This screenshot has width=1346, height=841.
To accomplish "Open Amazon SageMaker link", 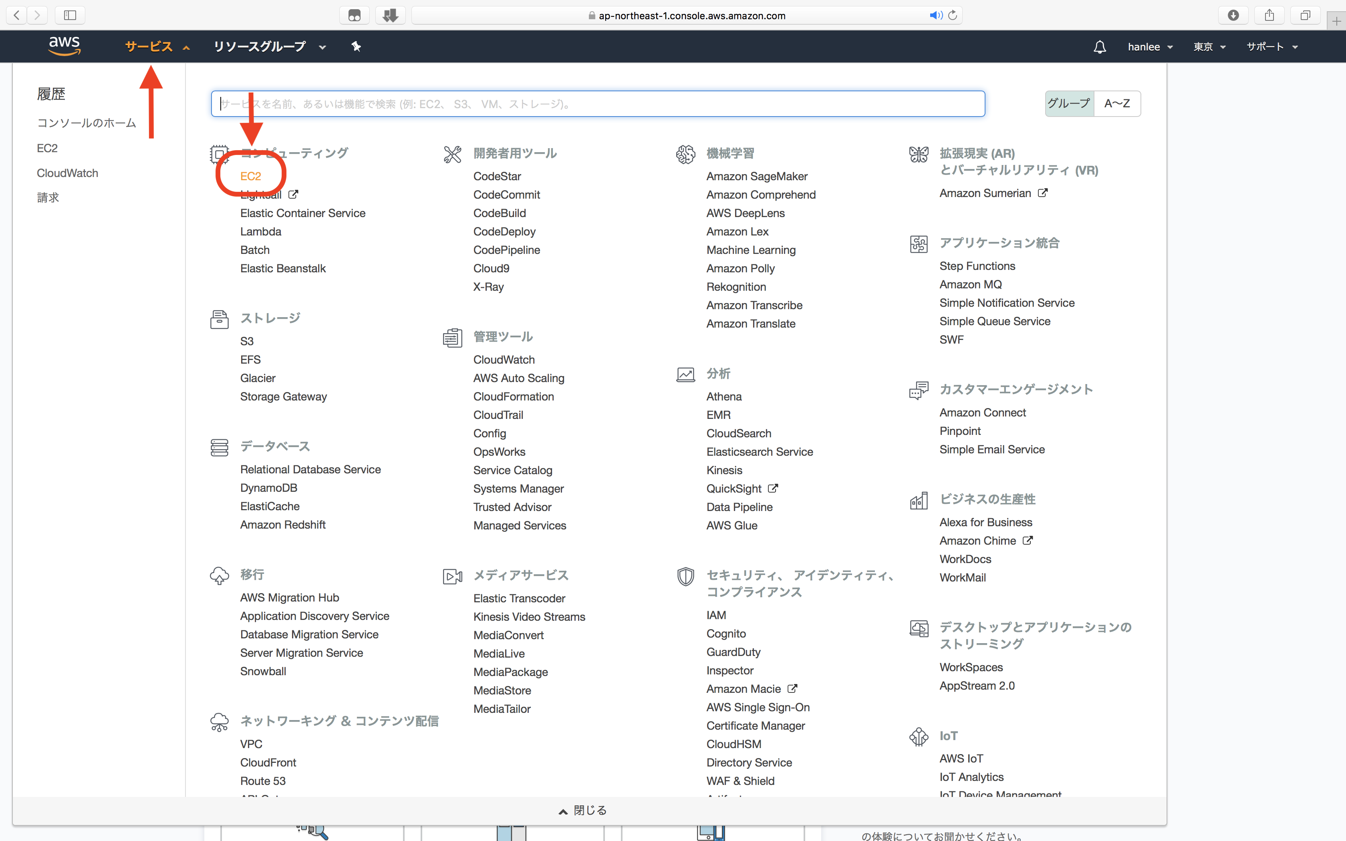I will click(756, 176).
